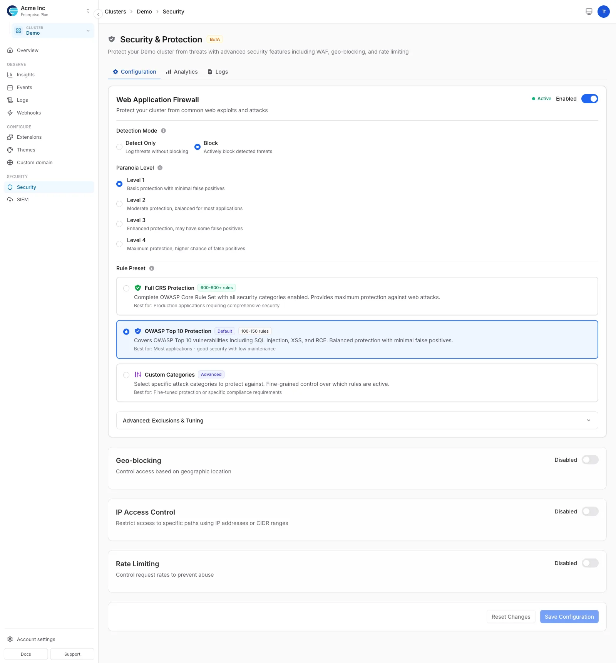Click the BETA badge next to title

[x=215, y=39]
